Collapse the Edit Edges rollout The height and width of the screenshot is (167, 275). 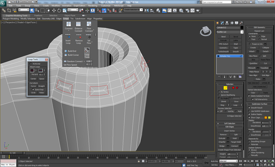coord(230,127)
